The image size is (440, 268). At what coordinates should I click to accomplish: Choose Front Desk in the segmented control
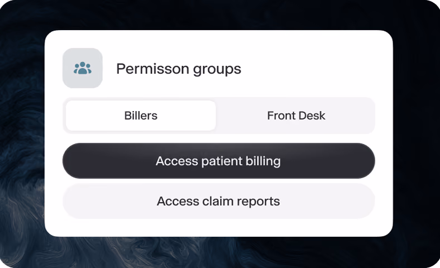(x=296, y=116)
